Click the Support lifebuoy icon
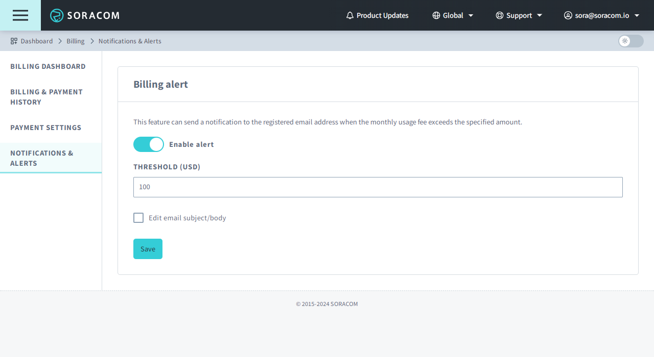The width and height of the screenshot is (654, 357). [x=500, y=15]
